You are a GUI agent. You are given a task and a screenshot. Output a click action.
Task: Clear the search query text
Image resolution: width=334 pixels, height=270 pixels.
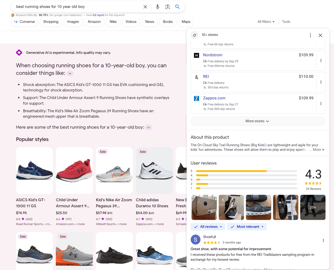pyautogui.click(x=145, y=7)
